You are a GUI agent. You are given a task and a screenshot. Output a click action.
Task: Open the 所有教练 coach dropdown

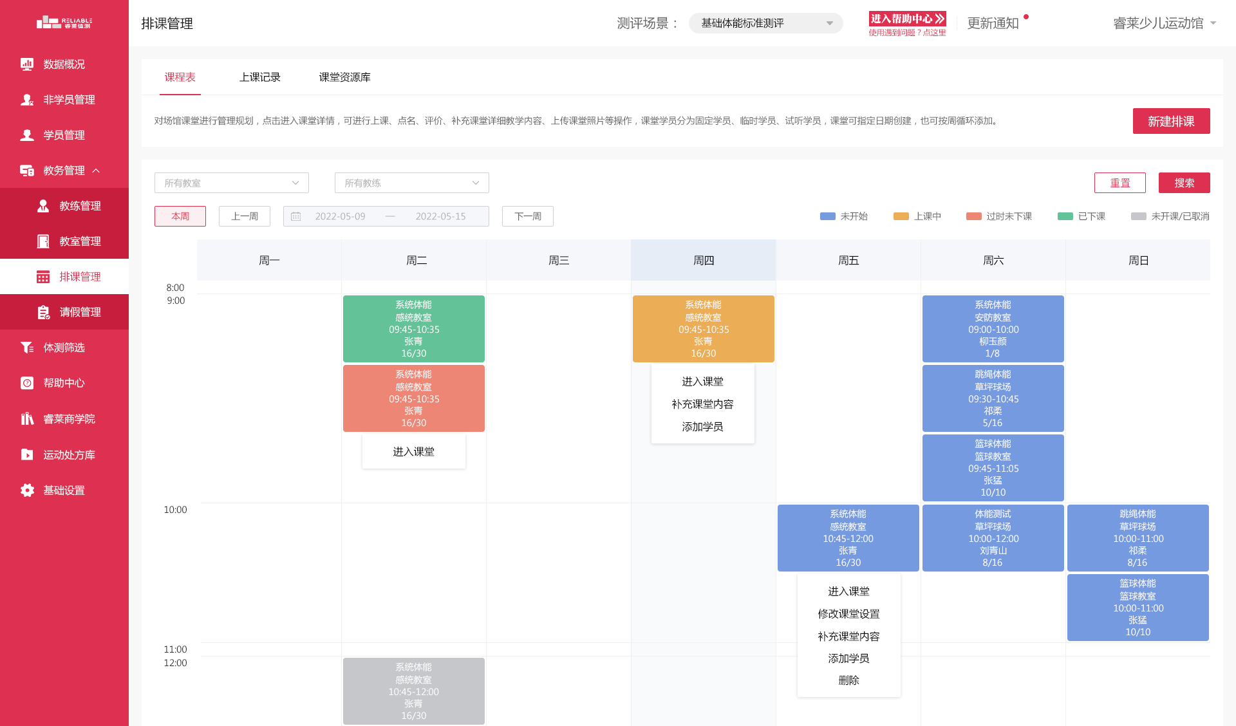(x=412, y=183)
